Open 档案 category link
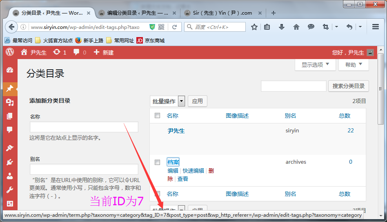 [x=173, y=162]
